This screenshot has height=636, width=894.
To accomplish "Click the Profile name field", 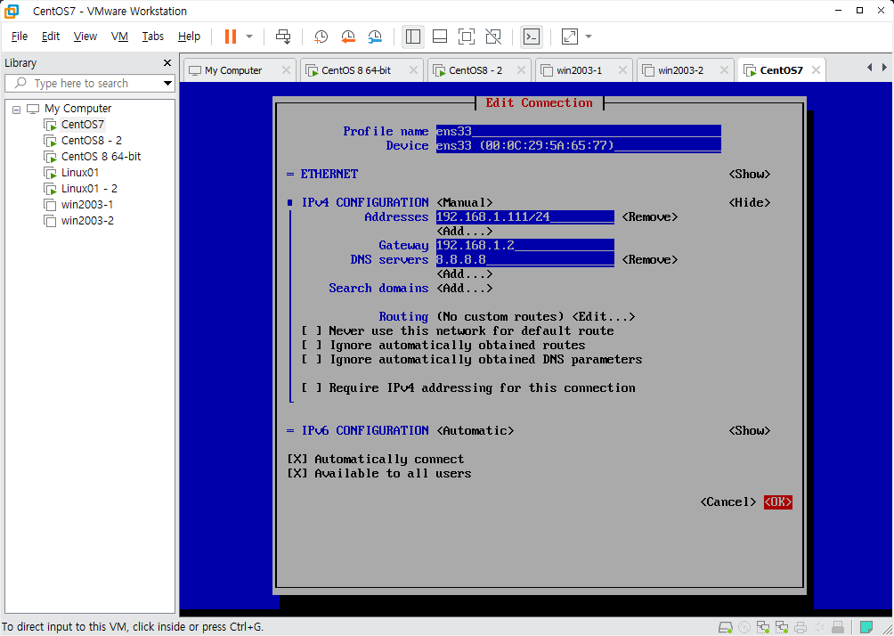I will coord(579,131).
